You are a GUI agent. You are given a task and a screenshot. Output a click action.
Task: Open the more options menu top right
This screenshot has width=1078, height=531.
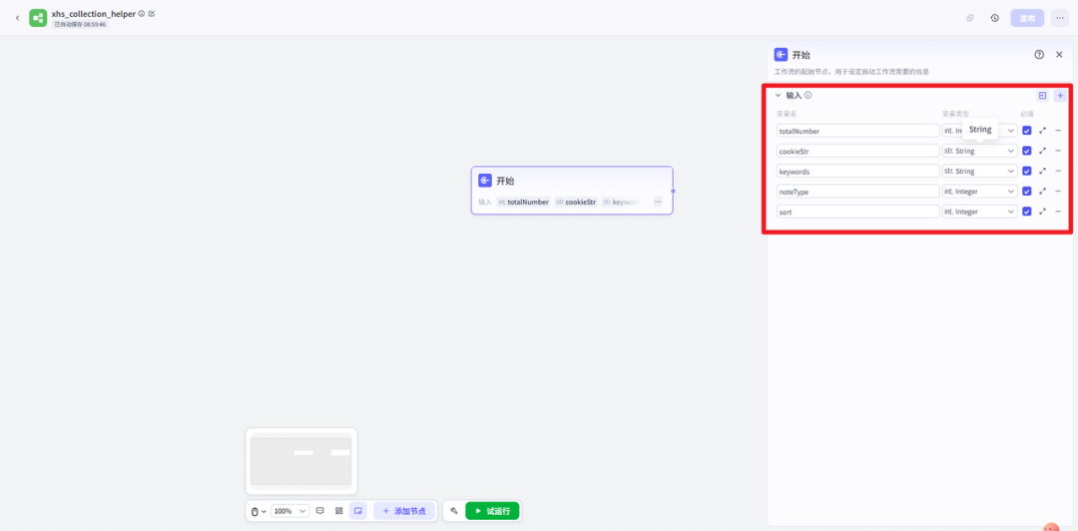point(1059,18)
